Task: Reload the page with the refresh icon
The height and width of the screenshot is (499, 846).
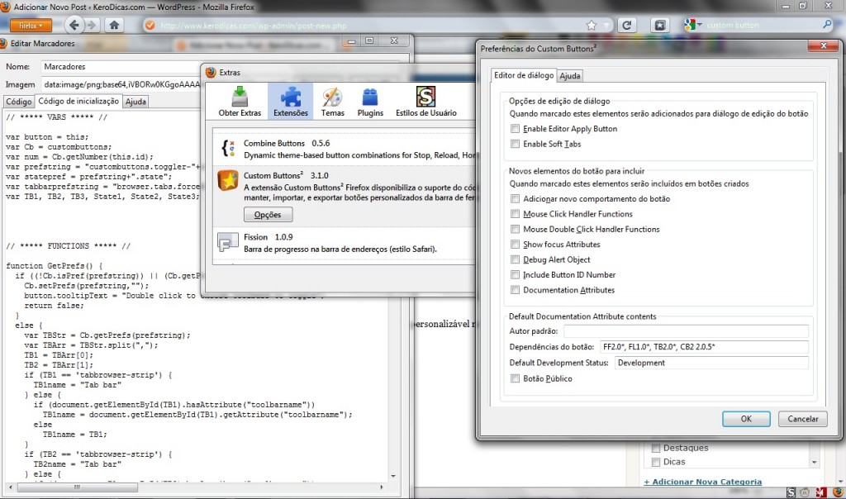Action: click(626, 25)
